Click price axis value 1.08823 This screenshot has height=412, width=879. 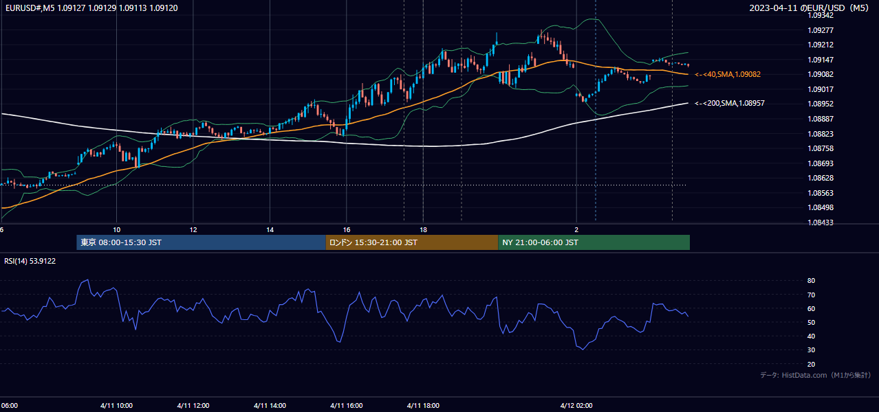pos(821,134)
